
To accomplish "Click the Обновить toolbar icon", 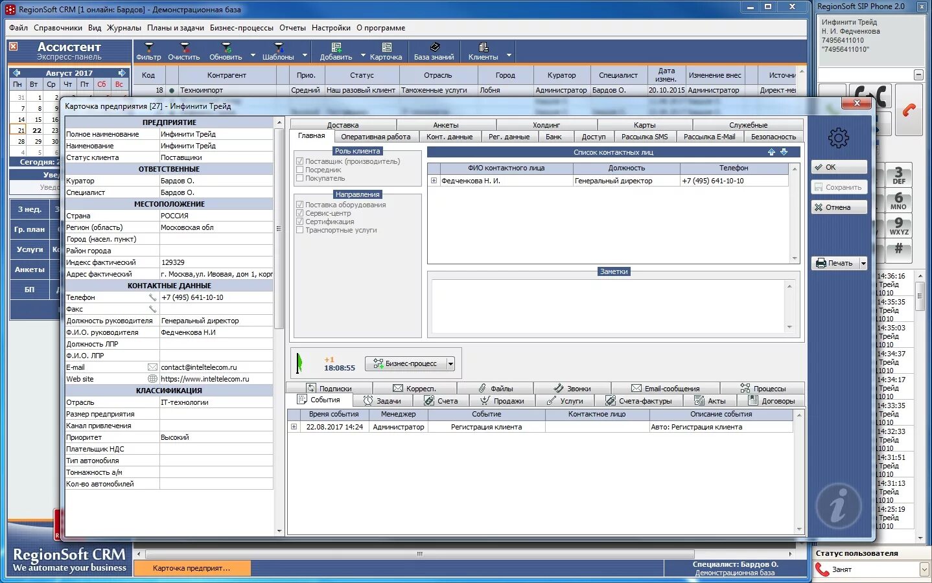I will coord(226,51).
